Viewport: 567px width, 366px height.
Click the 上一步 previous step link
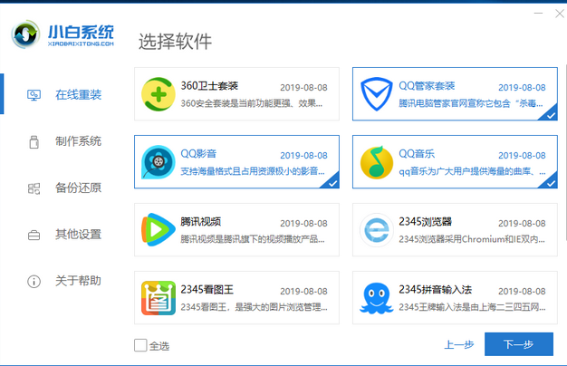[x=458, y=345]
